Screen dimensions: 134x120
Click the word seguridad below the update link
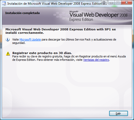click(x=19, y=43)
